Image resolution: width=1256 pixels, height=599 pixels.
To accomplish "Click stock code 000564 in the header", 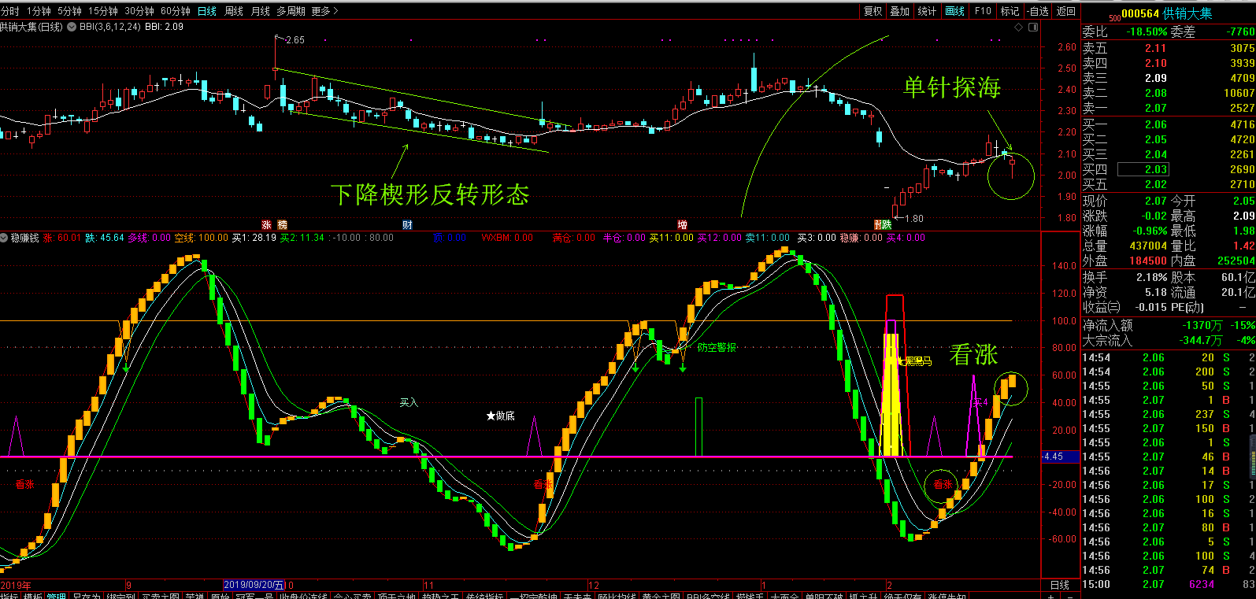I will click(x=1140, y=13).
